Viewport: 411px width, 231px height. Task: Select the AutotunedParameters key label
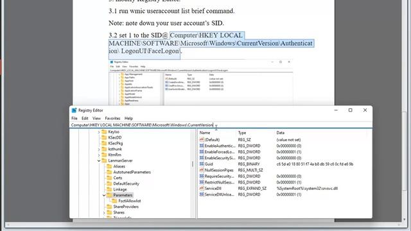(132, 172)
